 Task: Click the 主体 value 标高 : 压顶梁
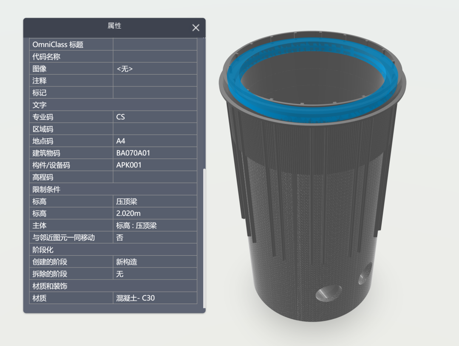point(136,226)
